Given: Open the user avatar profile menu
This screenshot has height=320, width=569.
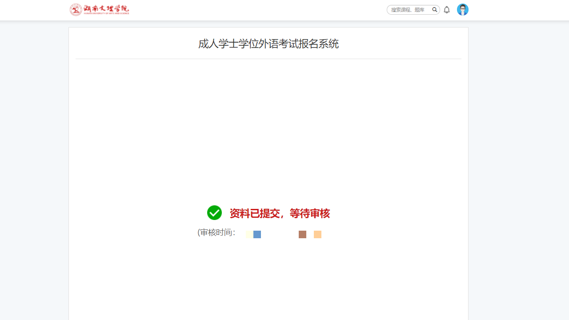Looking at the screenshot, I should (463, 10).
